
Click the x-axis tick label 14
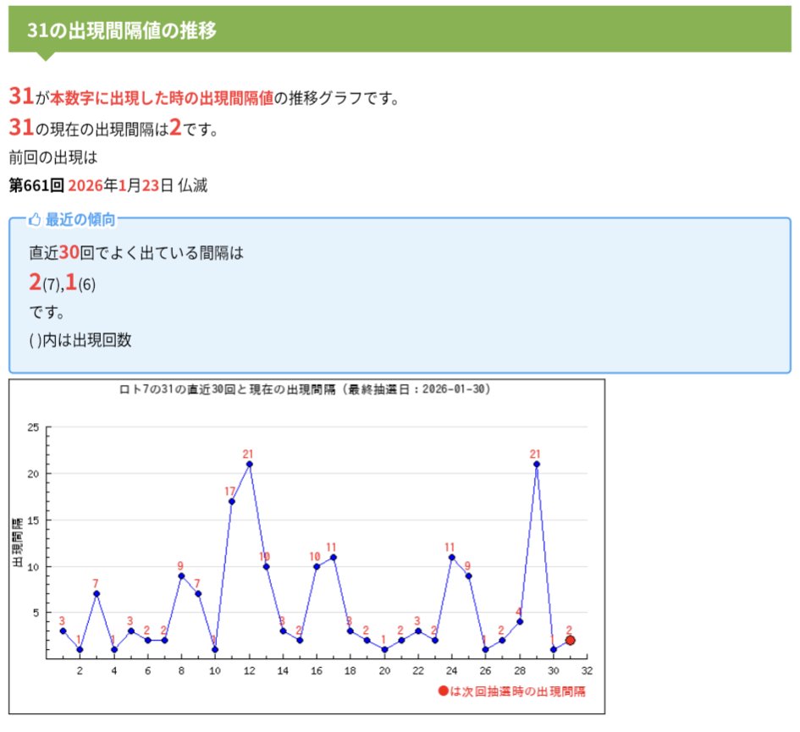283,671
